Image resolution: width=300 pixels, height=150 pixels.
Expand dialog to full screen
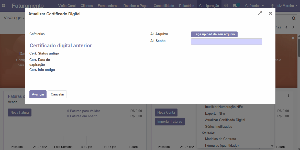(260, 14)
